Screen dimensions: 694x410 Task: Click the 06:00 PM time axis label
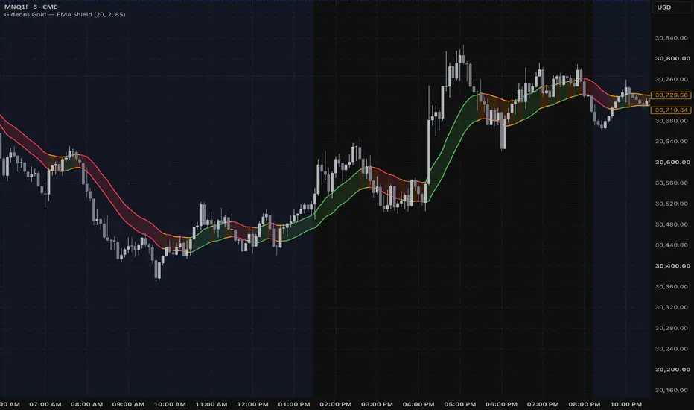point(501,404)
